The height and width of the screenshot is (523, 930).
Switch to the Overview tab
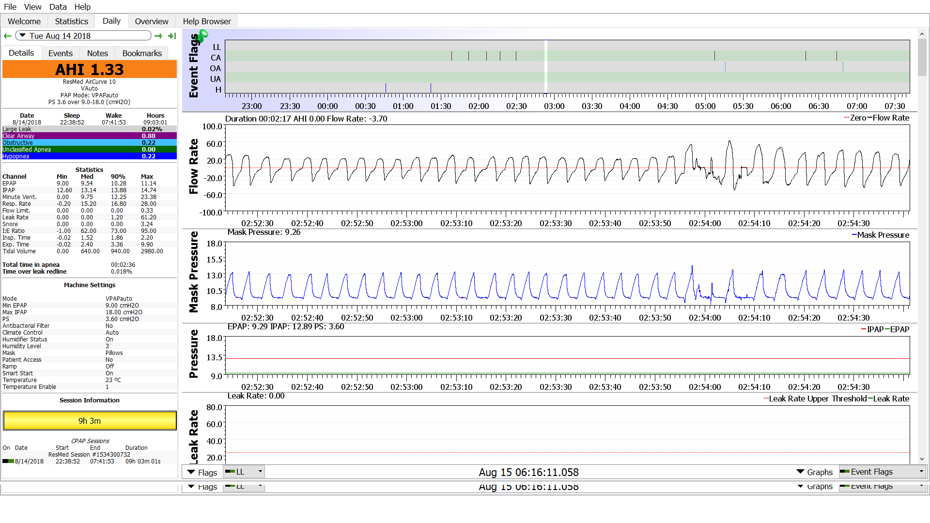pos(152,21)
